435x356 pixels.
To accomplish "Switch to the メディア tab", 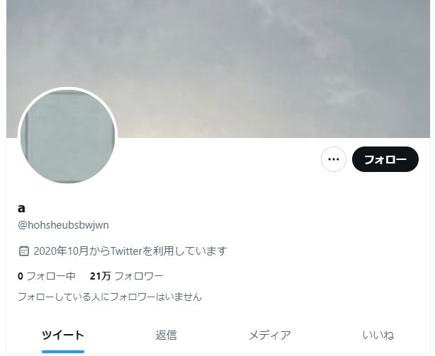I will coord(269,335).
